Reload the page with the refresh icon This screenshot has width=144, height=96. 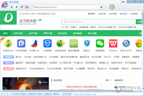[x=22, y=7]
